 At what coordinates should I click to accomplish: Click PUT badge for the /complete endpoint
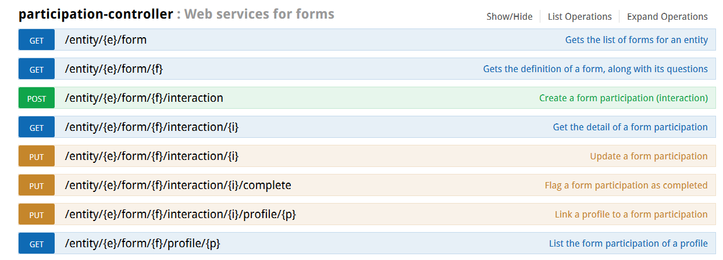(37, 186)
